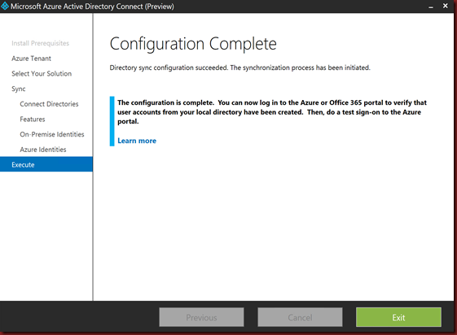The image size is (457, 335).
Task: Click the window title 'Microsoft Azure Active Directory Connect (Preview)'
Action: [92, 7]
